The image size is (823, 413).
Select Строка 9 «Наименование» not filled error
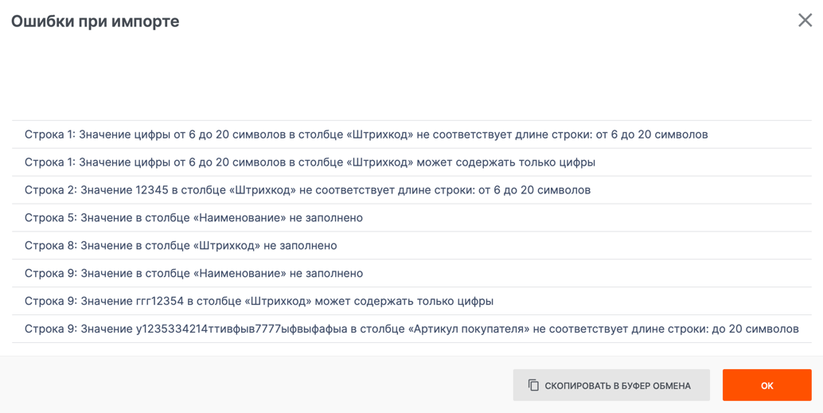click(193, 274)
